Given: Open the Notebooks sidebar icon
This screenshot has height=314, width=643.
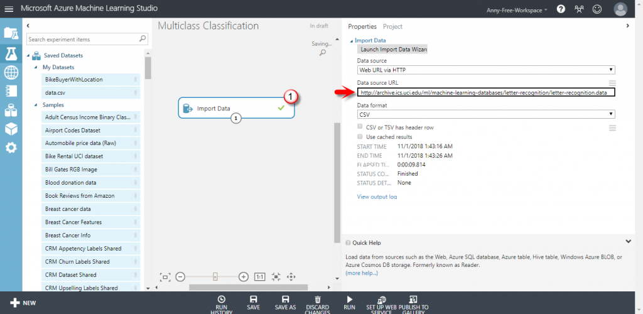Looking at the screenshot, I should (x=11, y=92).
